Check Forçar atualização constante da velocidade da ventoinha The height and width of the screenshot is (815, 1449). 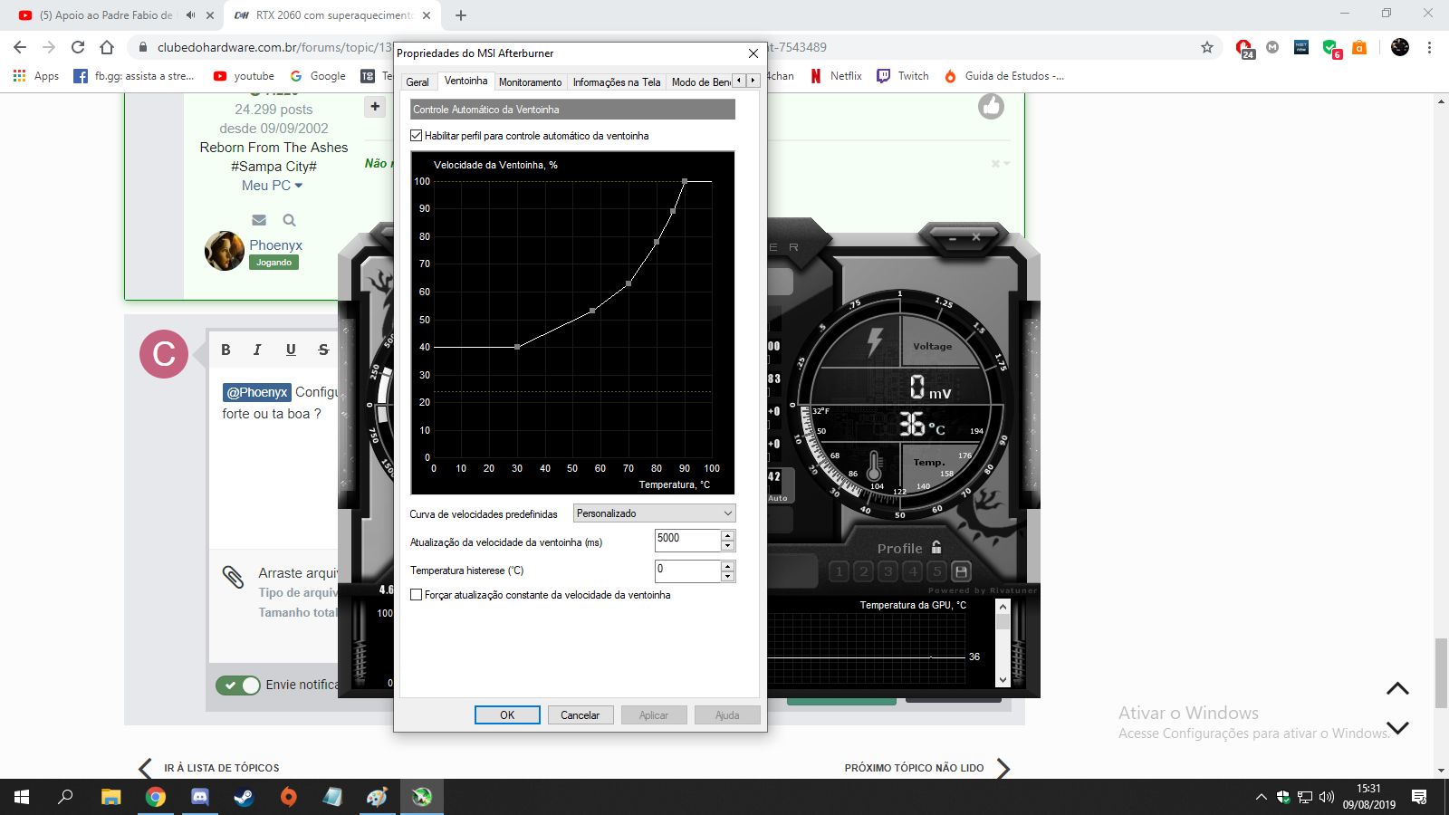(417, 595)
